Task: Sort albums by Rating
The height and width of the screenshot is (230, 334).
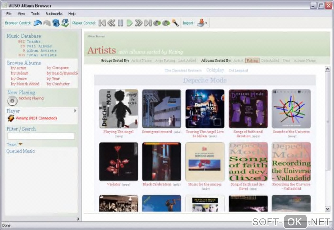Action: (252, 60)
